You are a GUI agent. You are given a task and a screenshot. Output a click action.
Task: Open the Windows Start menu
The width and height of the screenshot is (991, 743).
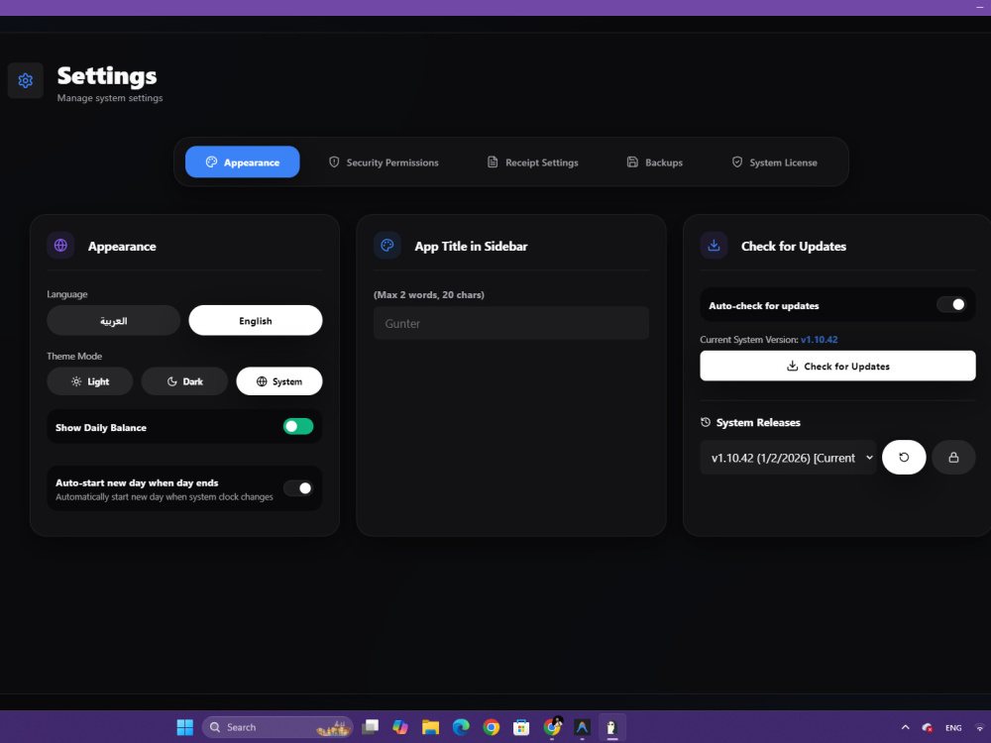[185, 727]
